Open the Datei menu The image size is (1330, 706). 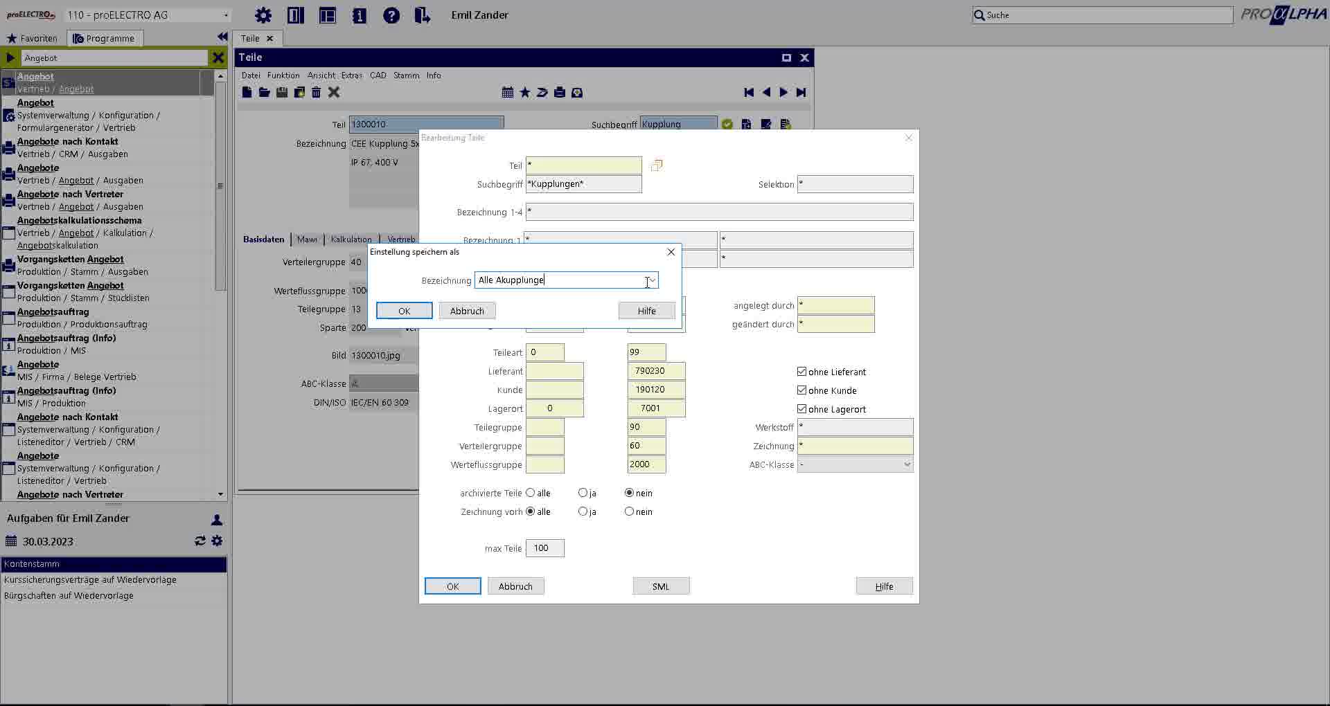(251, 75)
